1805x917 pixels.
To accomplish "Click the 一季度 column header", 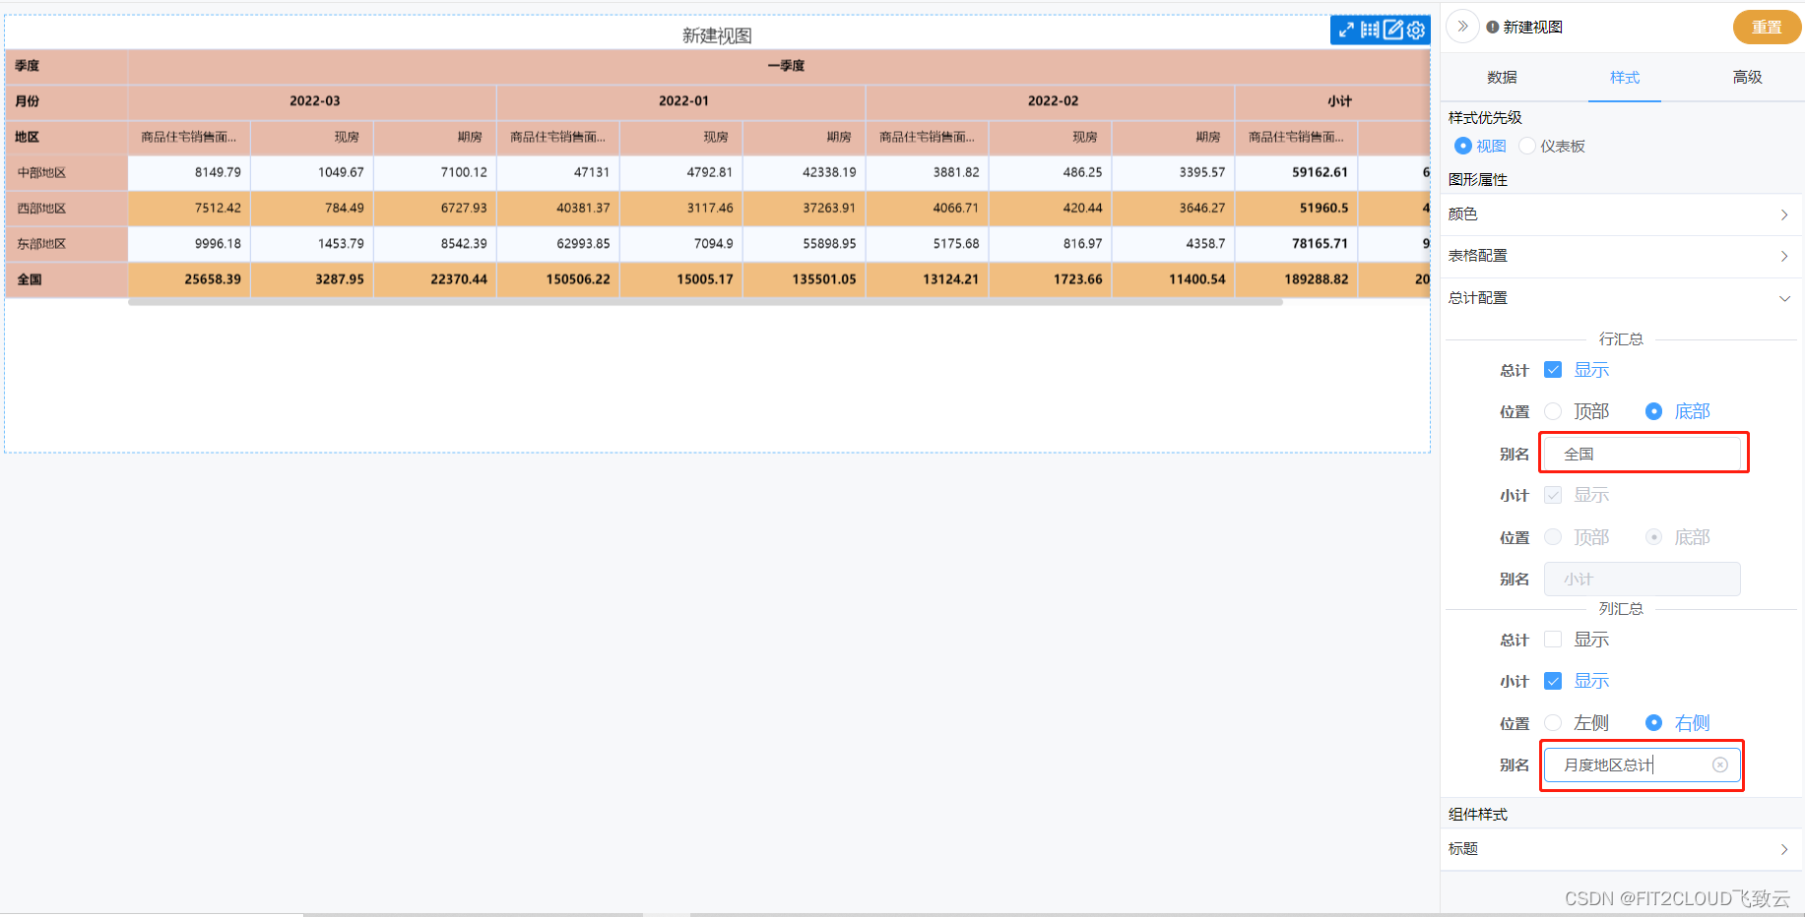I will pyautogui.click(x=778, y=66).
